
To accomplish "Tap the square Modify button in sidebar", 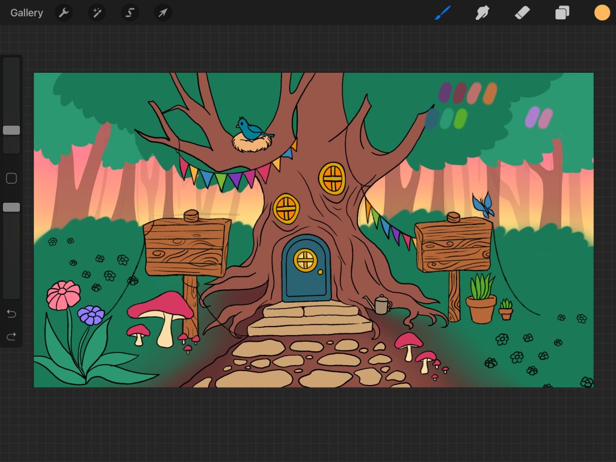I will coord(11,179).
